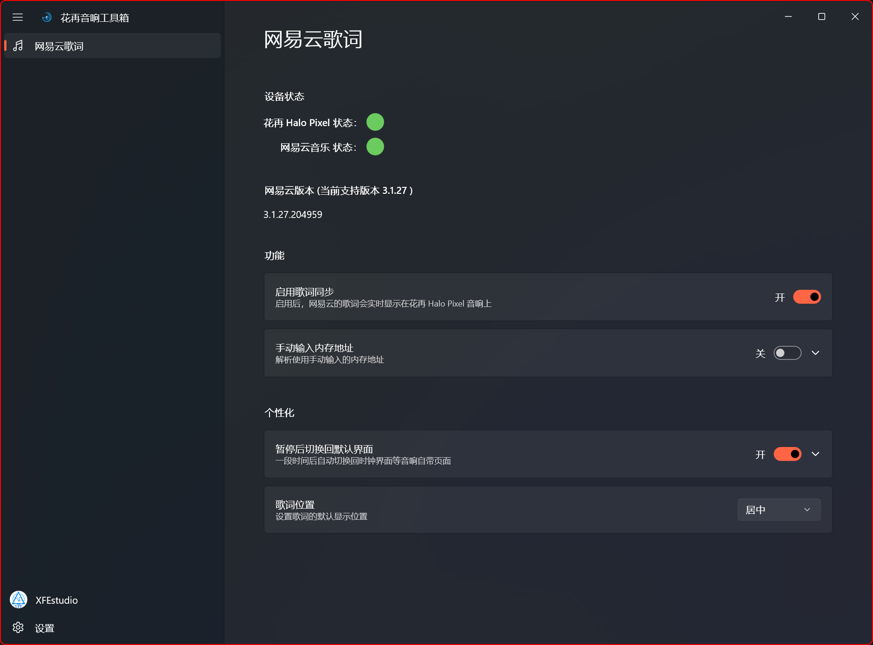Turn off the 暂停后切换回默认界面 toggle
This screenshot has height=645, width=873.
tap(787, 454)
